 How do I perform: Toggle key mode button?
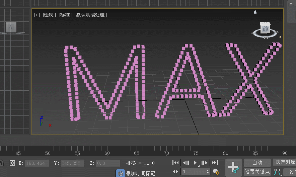[x=175, y=172]
